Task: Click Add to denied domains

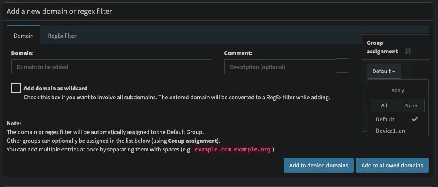Action: click(318, 165)
